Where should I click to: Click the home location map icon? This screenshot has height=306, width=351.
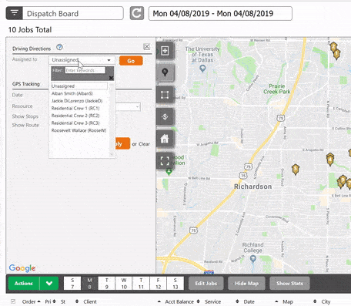[x=165, y=139]
